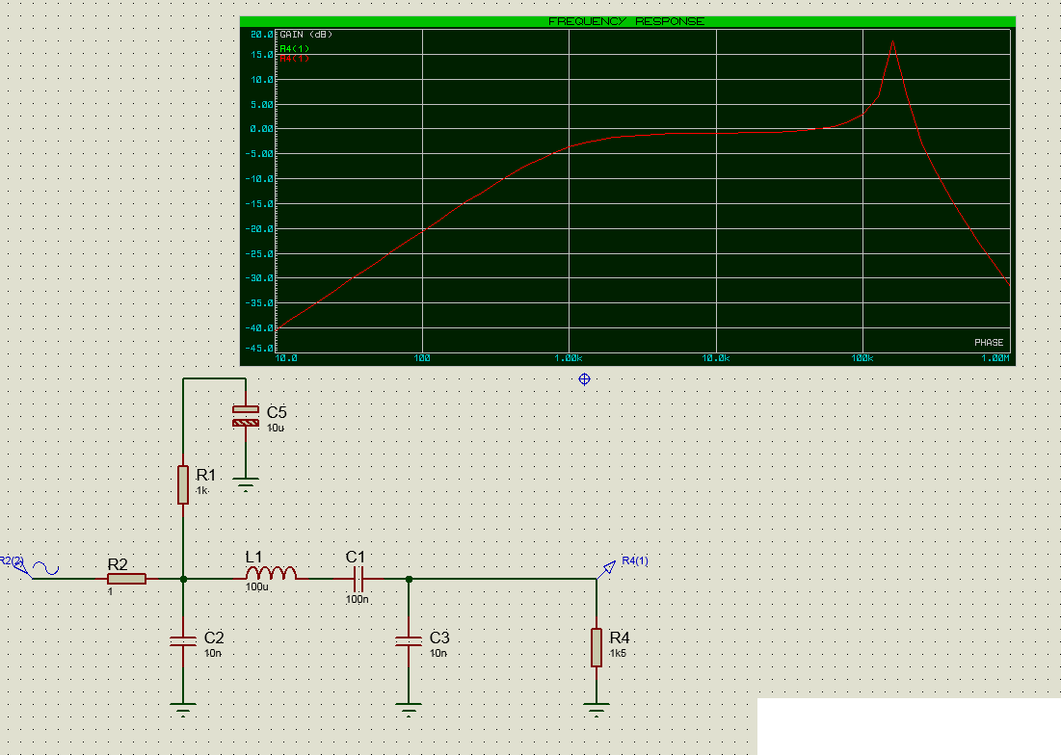The width and height of the screenshot is (1061, 755).
Task: Select resistor R2 symbol
Action: pos(126,579)
